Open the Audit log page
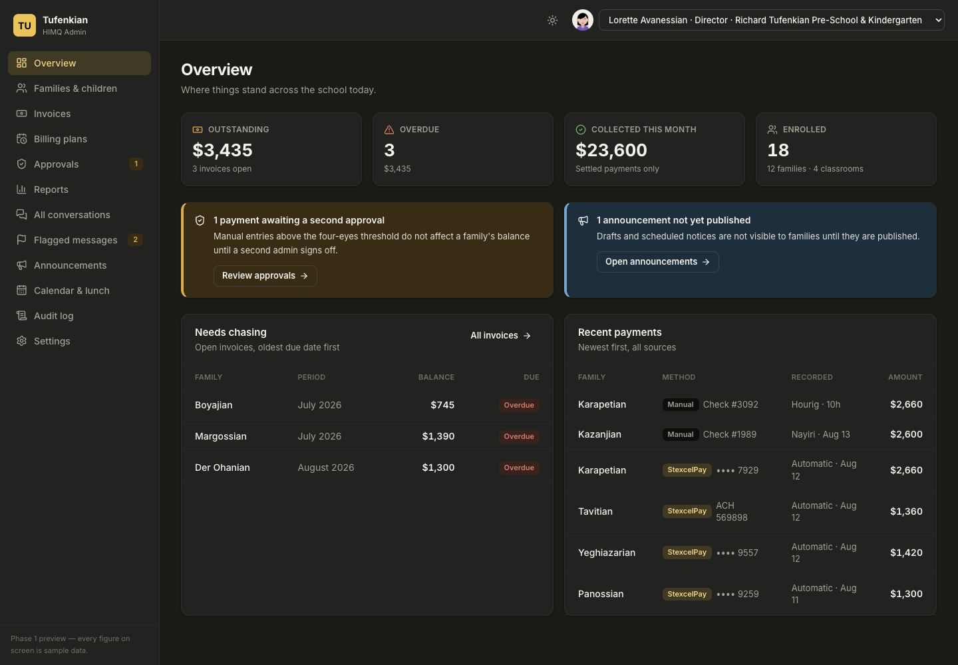 click(x=79, y=316)
